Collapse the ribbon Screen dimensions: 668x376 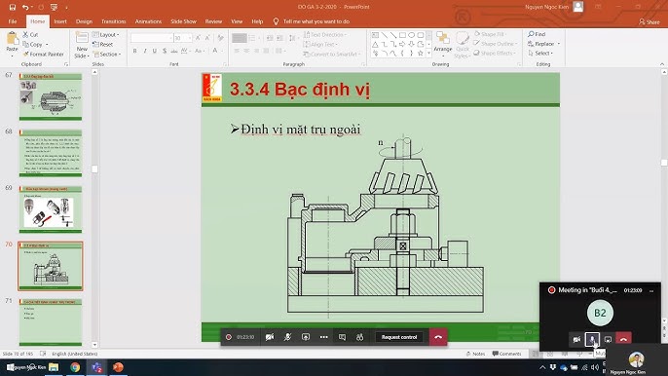pyautogui.click(x=662, y=64)
